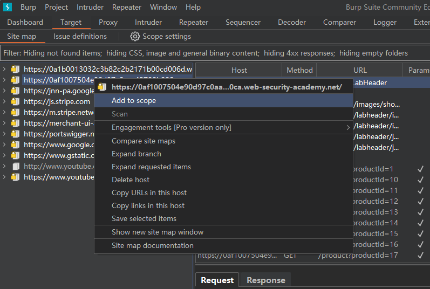This screenshot has height=289, width=430.
Task: Sort by Host column header
Action: pyautogui.click(x=239, y=71)
